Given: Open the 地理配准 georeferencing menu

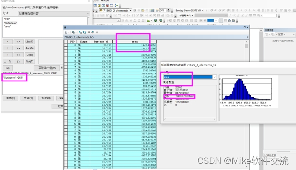Looking at the screenshot, I should tap(186, 16).
